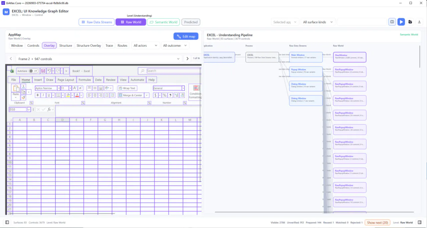The image size is (427, 228).
Task: Click the Percent Style icon
Action: 164,95
